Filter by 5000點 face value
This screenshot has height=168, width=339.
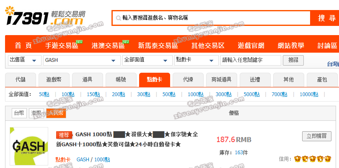coord(252,94)
